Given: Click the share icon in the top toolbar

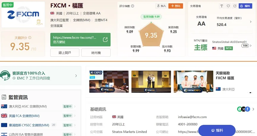Looking at the screenshot, I should 235,6.
